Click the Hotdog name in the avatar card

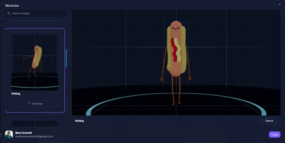click(16, 94)
